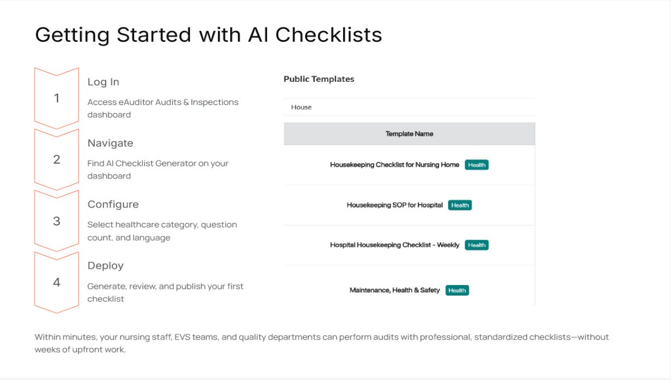
Task: Select the Navigate step heading
Action: (110, 143)
